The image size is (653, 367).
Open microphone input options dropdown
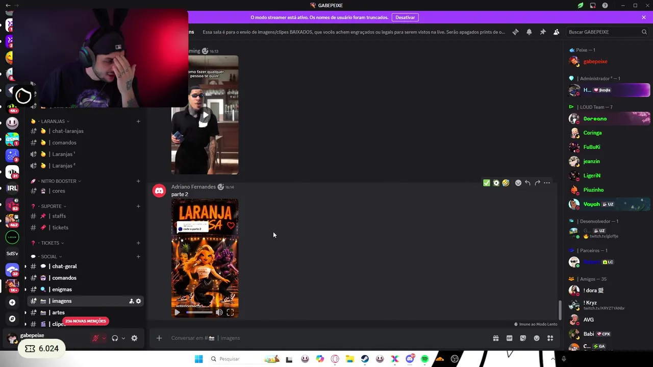(x=104, y=338)
